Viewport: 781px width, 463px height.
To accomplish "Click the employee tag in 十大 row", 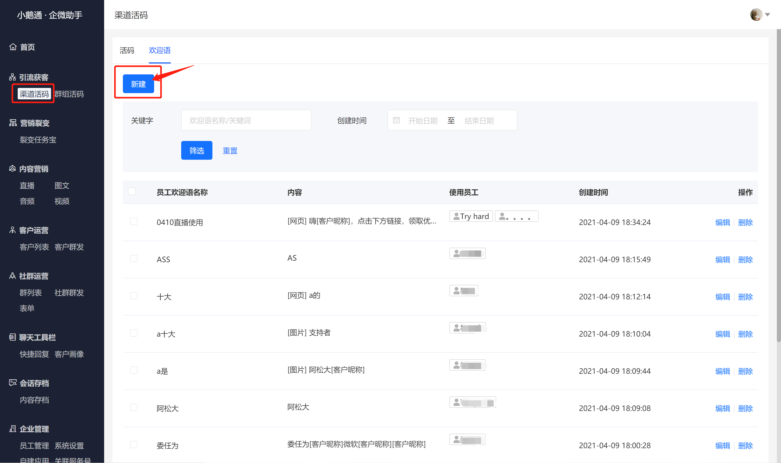I will [x=464, y=291].
